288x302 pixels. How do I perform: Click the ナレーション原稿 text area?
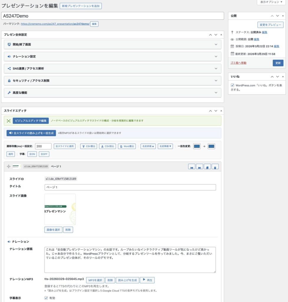click(x=130, y=260)
